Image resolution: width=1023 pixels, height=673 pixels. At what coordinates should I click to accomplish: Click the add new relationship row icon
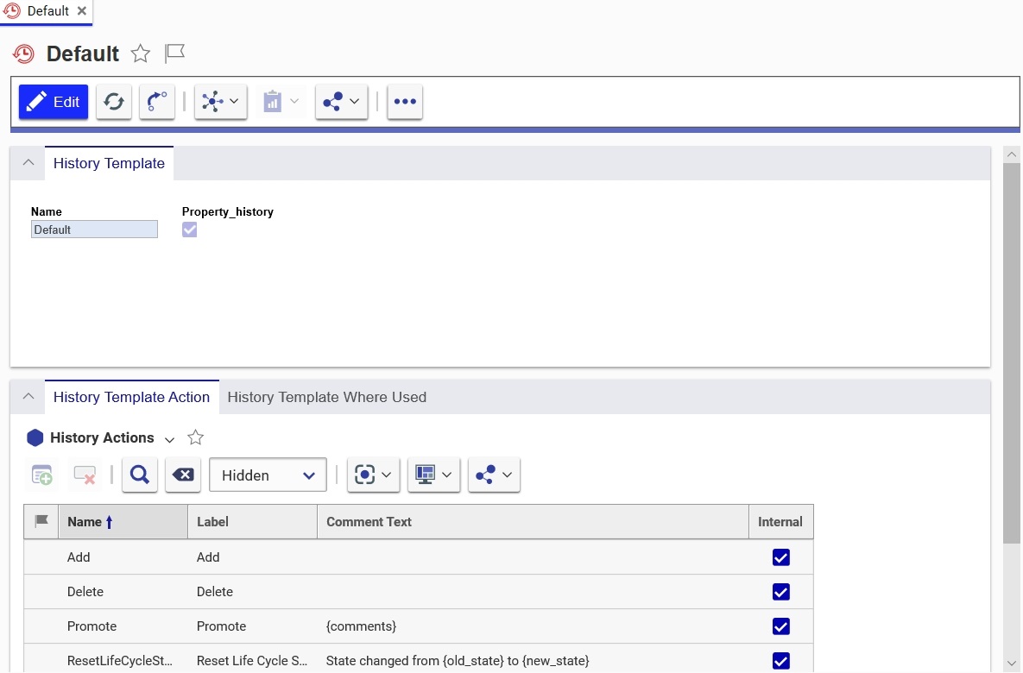[41, 475]
